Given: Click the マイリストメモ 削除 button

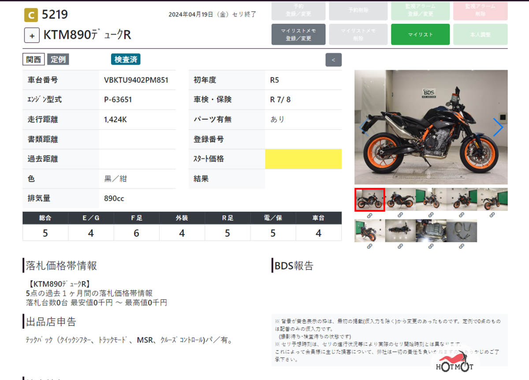Looking at the screenshot, I should [x=358, y=34].
